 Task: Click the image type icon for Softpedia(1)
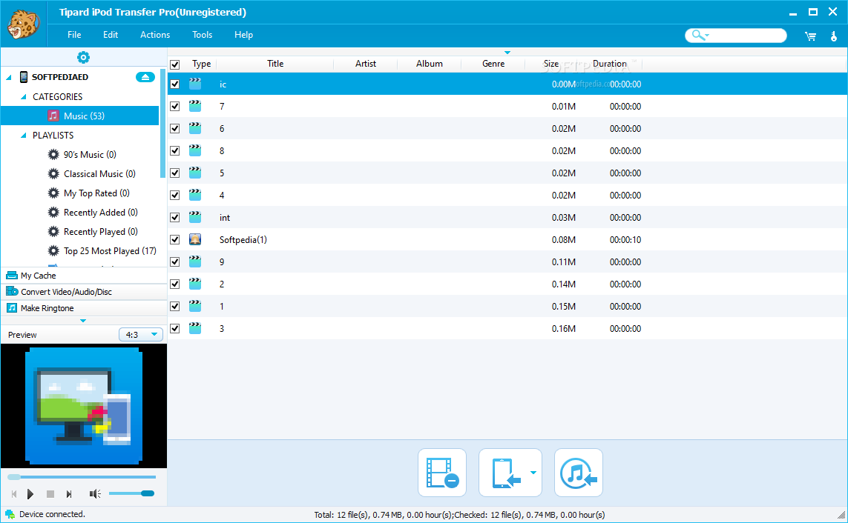195,239
